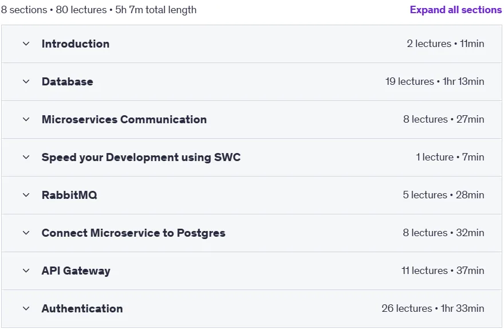Expand the Database section chevron

click(x=26, y=82)
